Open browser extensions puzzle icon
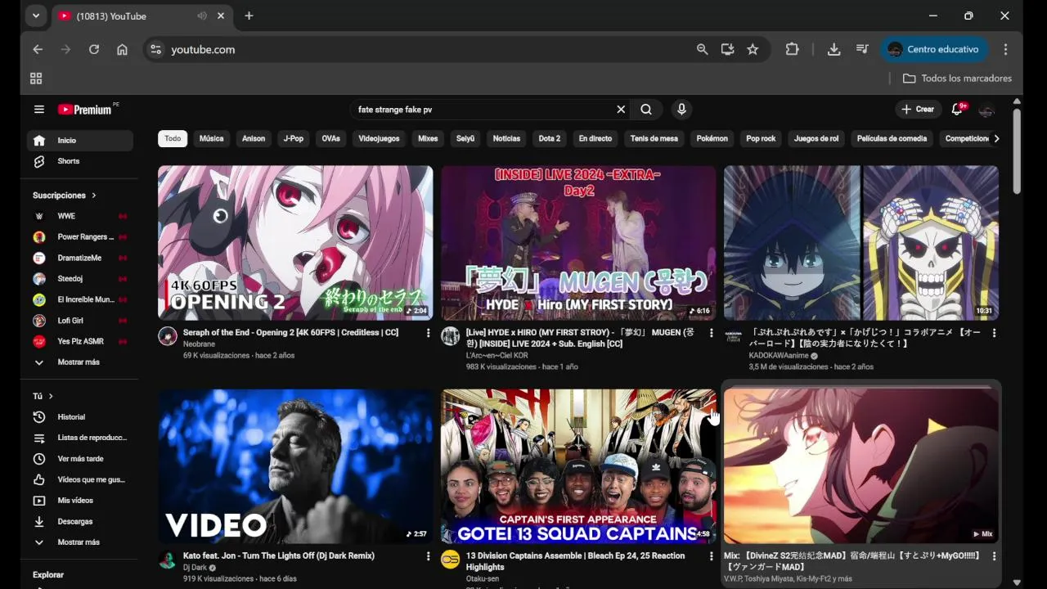Screen dimensions: 1047x589 792,50
